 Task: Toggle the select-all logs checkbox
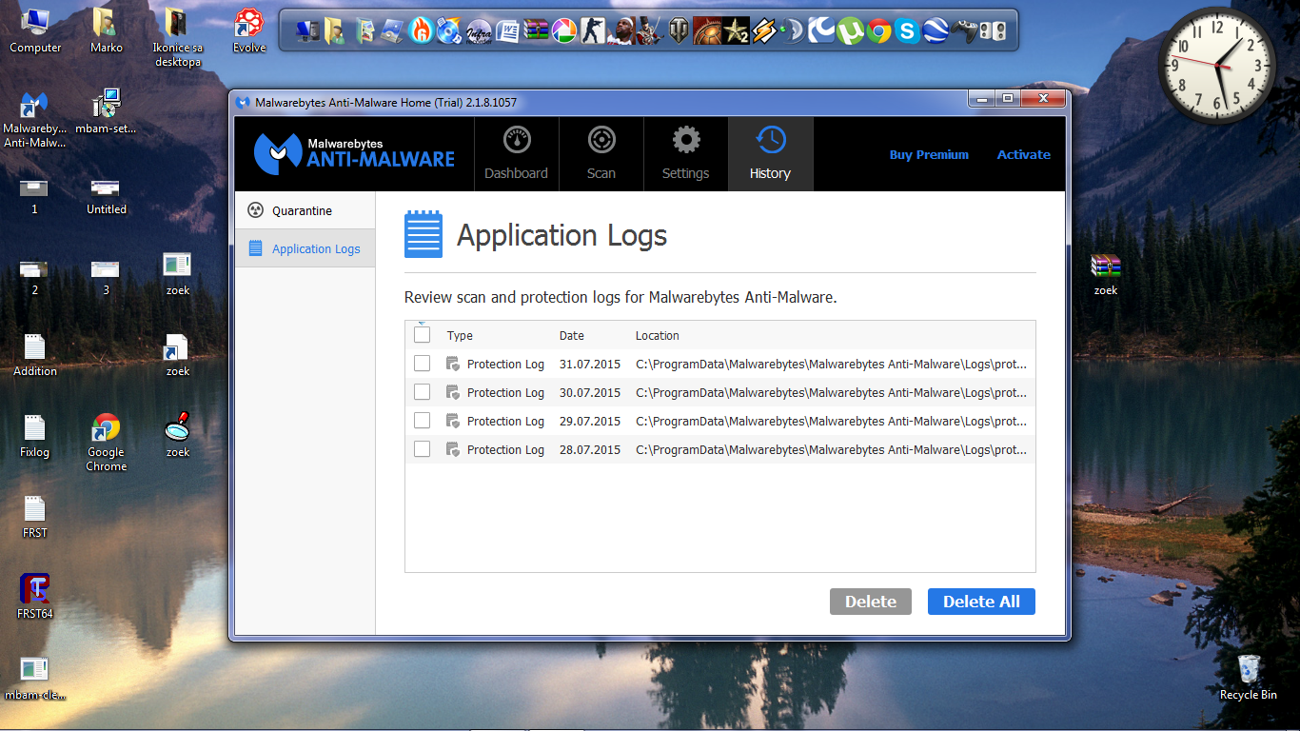point(422,335)
